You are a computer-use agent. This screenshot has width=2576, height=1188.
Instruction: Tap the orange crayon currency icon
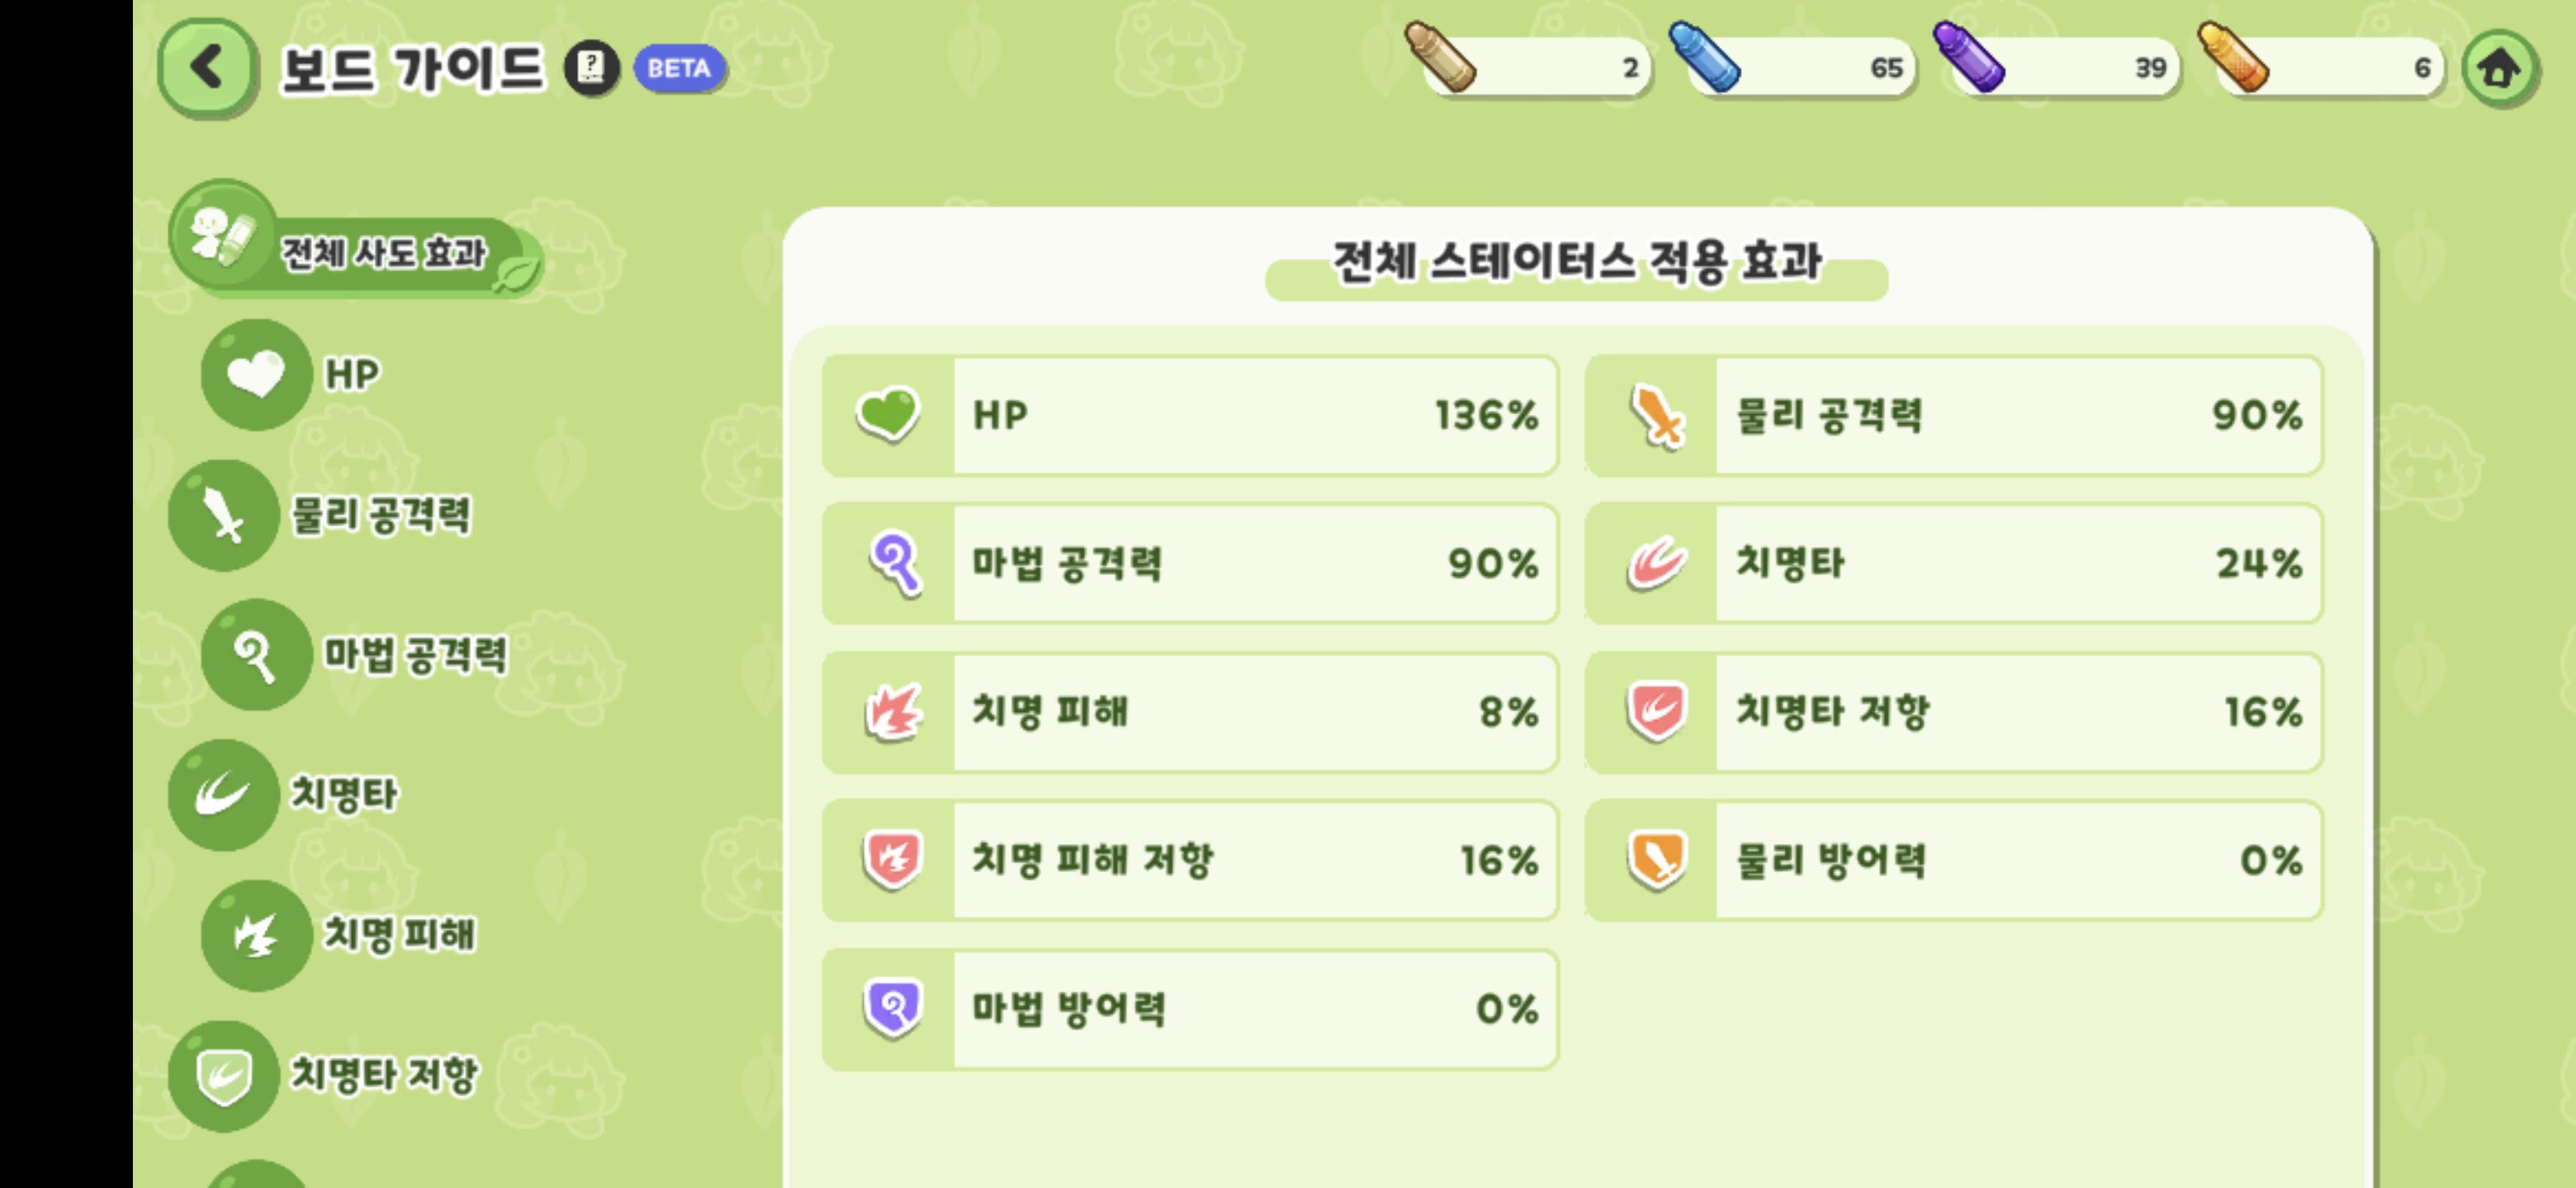(2232, 57)
